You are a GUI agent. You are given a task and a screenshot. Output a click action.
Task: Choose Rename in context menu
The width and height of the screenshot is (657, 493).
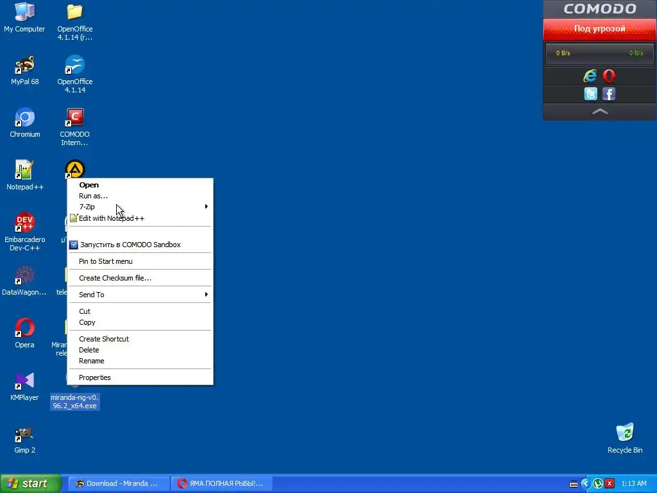pyautogui.click(x=141, y=361)
